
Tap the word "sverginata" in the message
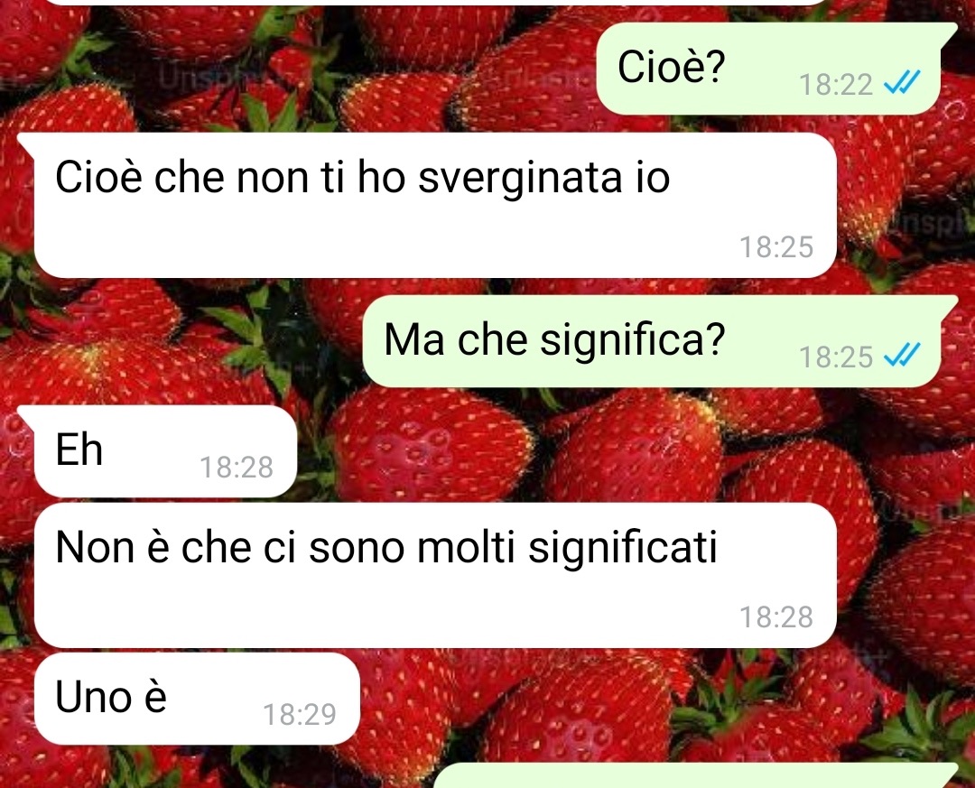tap(520, 179)
